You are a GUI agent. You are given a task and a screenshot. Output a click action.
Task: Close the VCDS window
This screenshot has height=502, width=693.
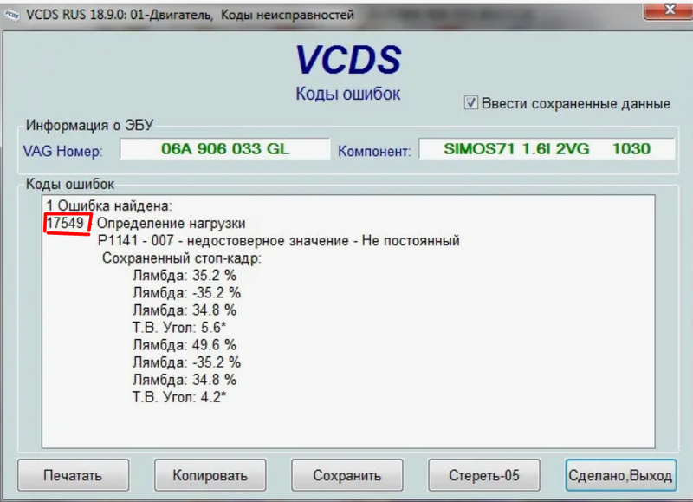tap(670, 10)
